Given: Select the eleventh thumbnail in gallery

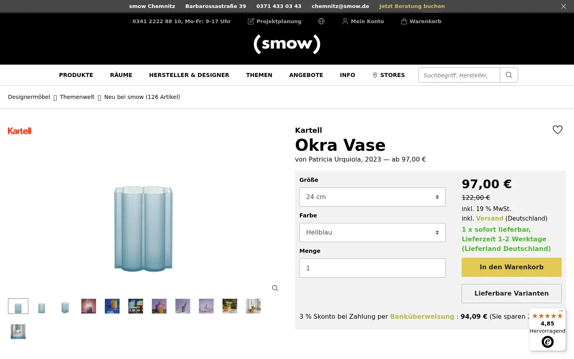Looking at the screenshot, I should (253, 306).
